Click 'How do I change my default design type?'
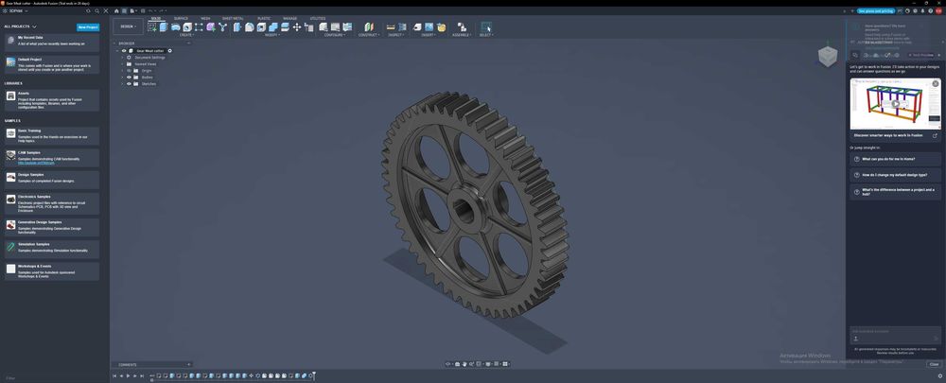The image size is (946, 383). tap(895, 175)
